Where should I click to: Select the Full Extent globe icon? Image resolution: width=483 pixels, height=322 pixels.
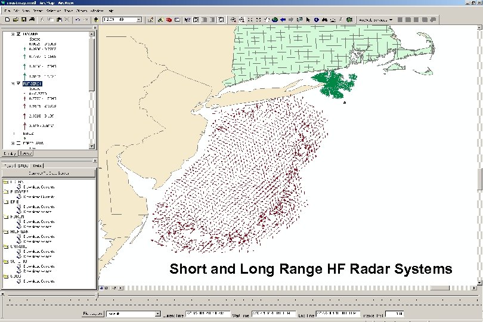[x=275, y=20]
